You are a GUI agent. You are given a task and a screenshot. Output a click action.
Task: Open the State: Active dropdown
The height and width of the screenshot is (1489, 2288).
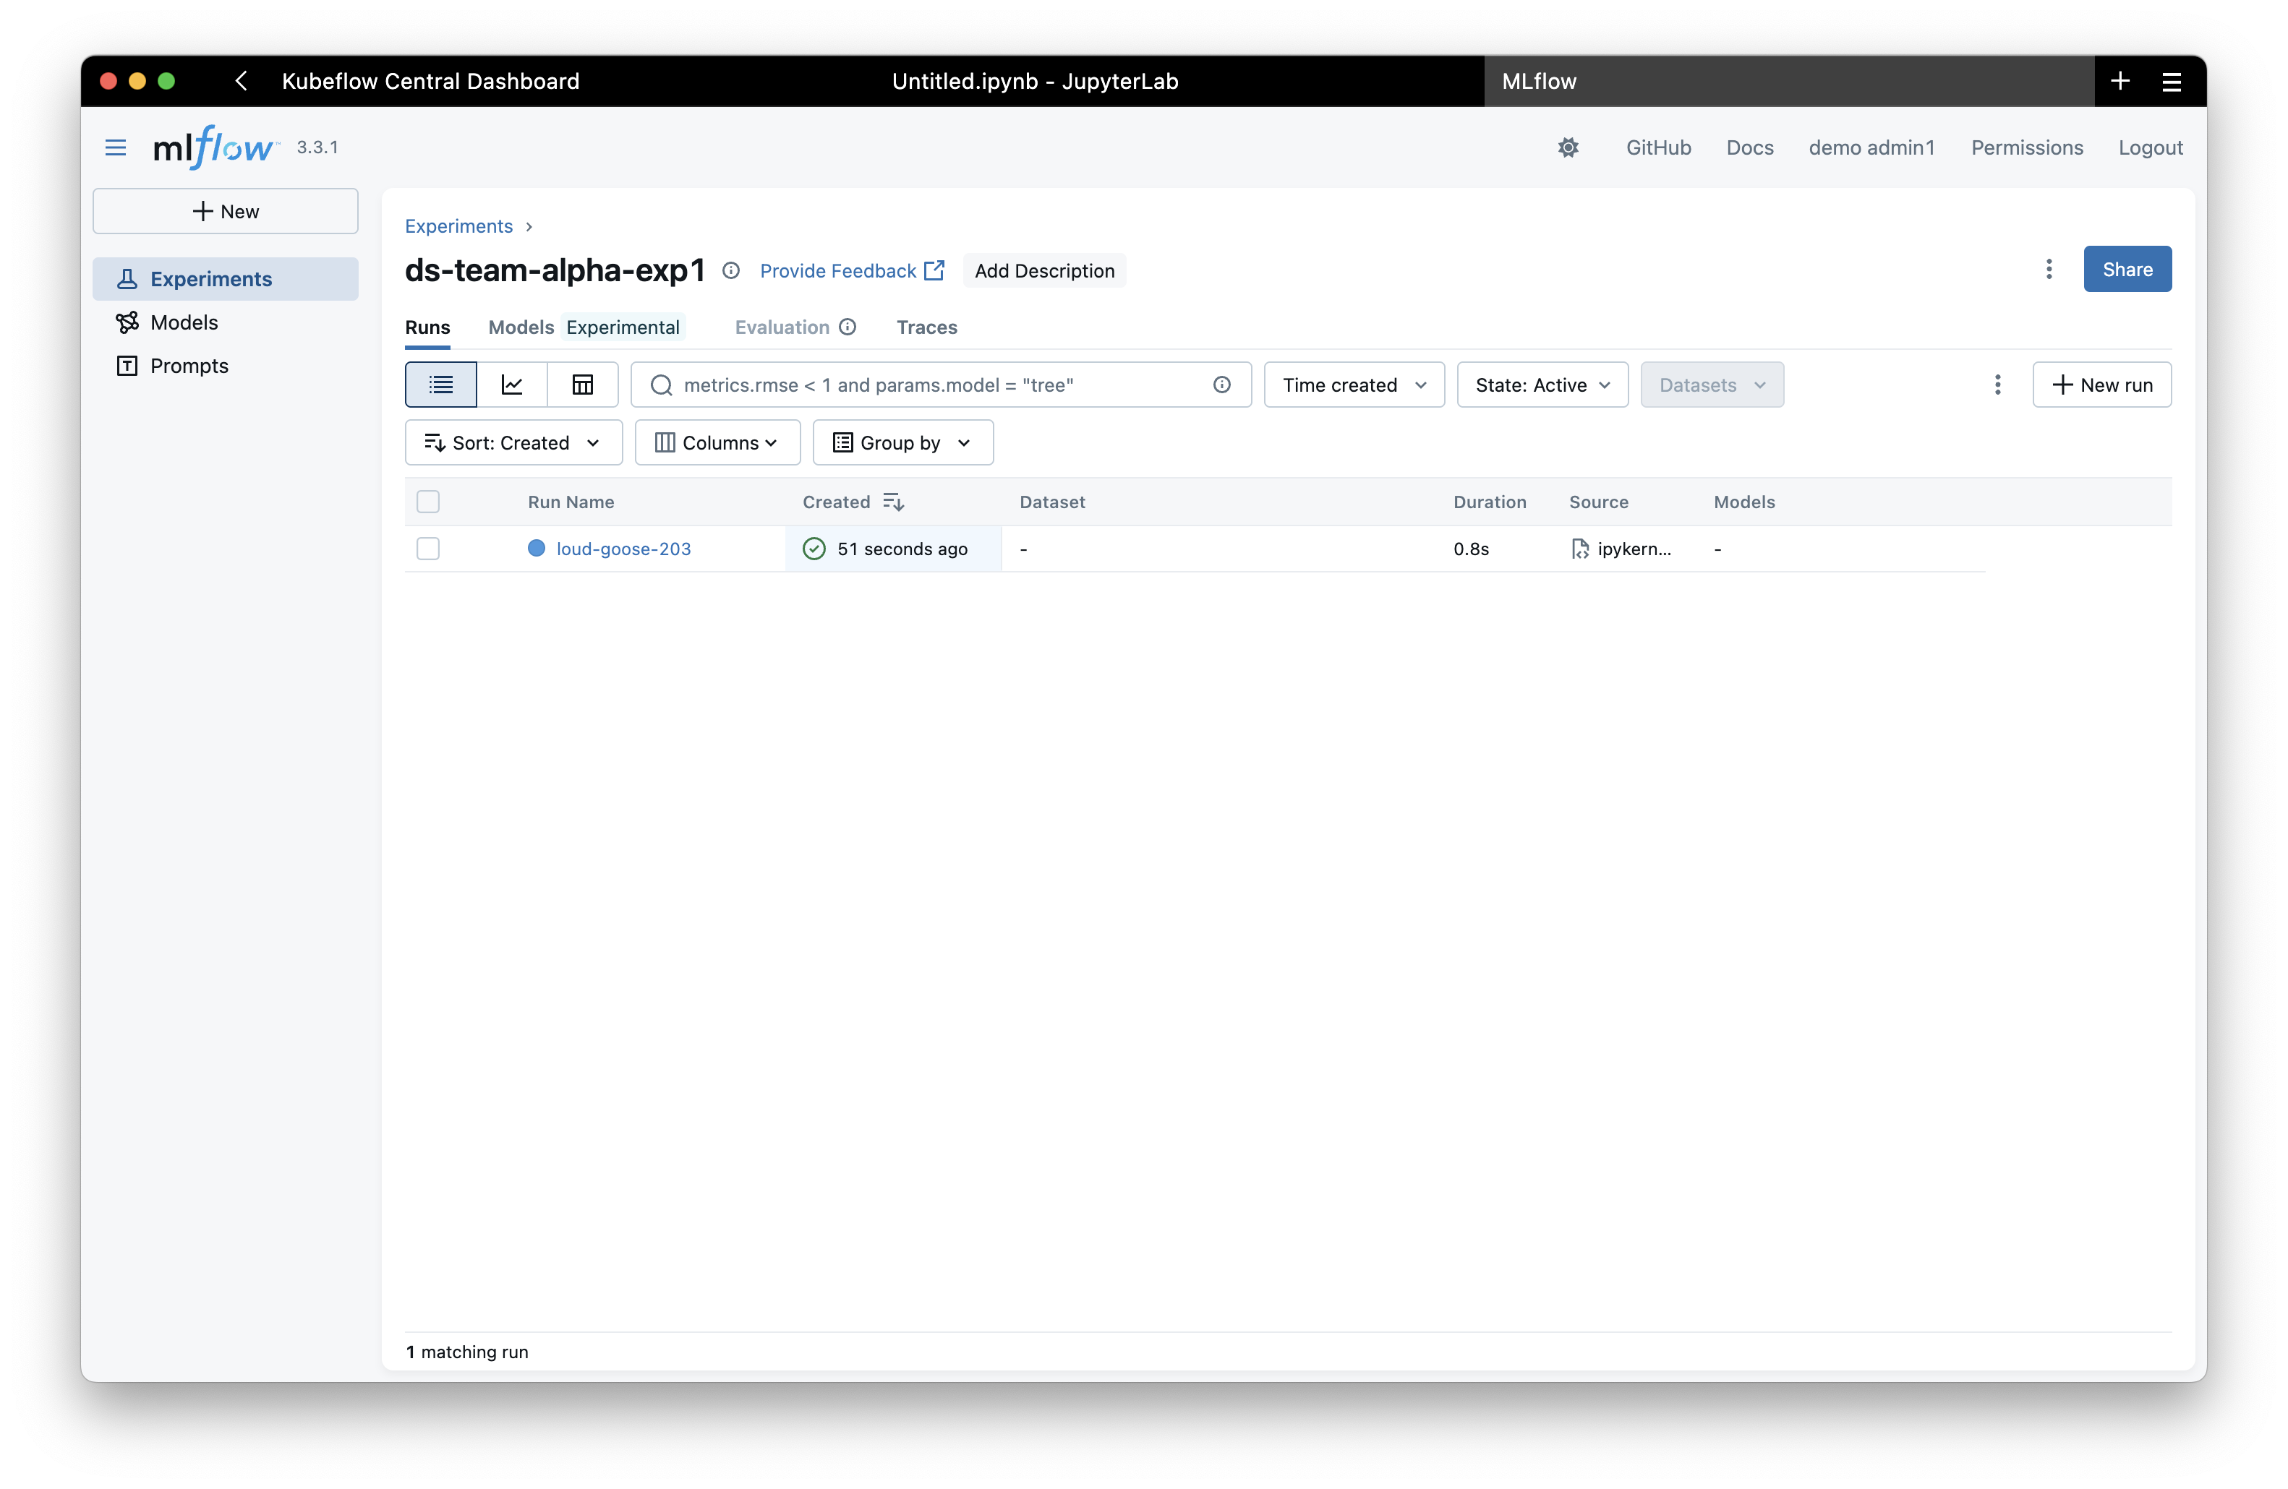tap(1541, 385)
